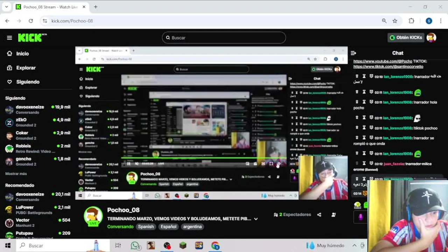The image size is (448, 252).
Task: Open the TikTok santinocorvetto link in chat
Action: pos(388,66)
